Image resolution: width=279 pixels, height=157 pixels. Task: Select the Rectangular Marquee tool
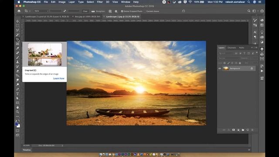click(17, 26)
